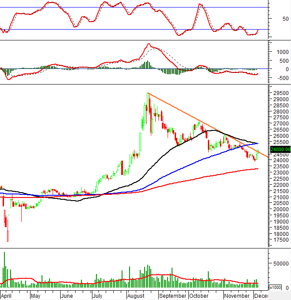Click the September label on time axis

coord(172,296)
